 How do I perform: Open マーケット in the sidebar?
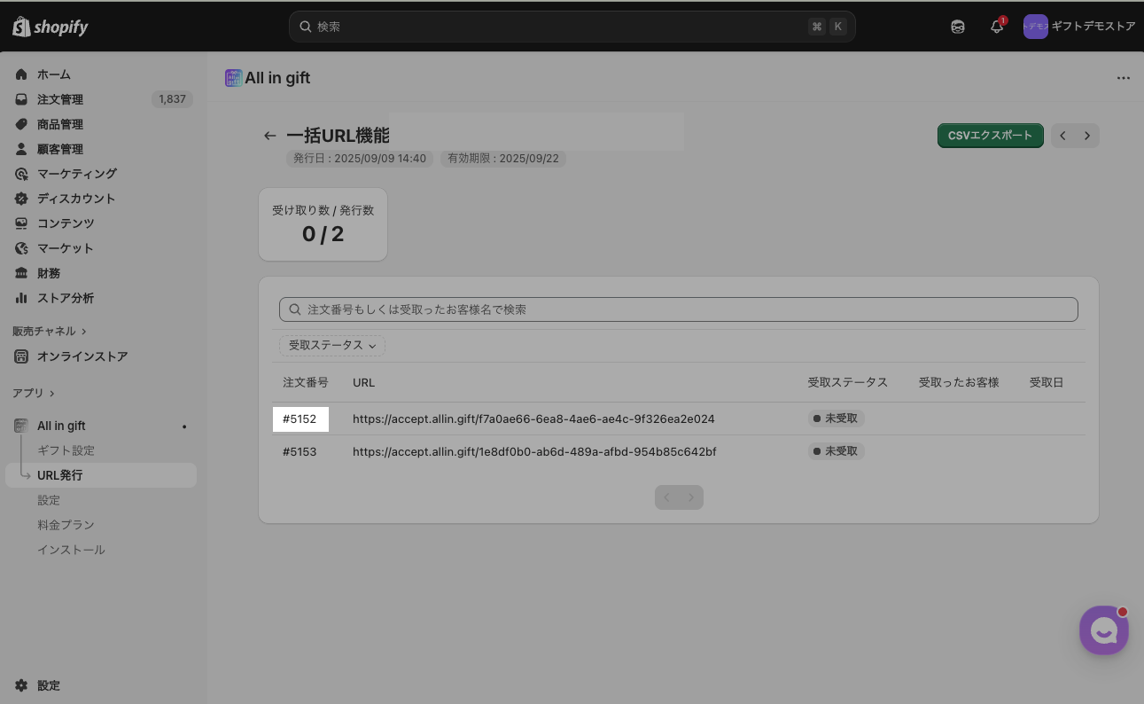click(x=65, y=248)
